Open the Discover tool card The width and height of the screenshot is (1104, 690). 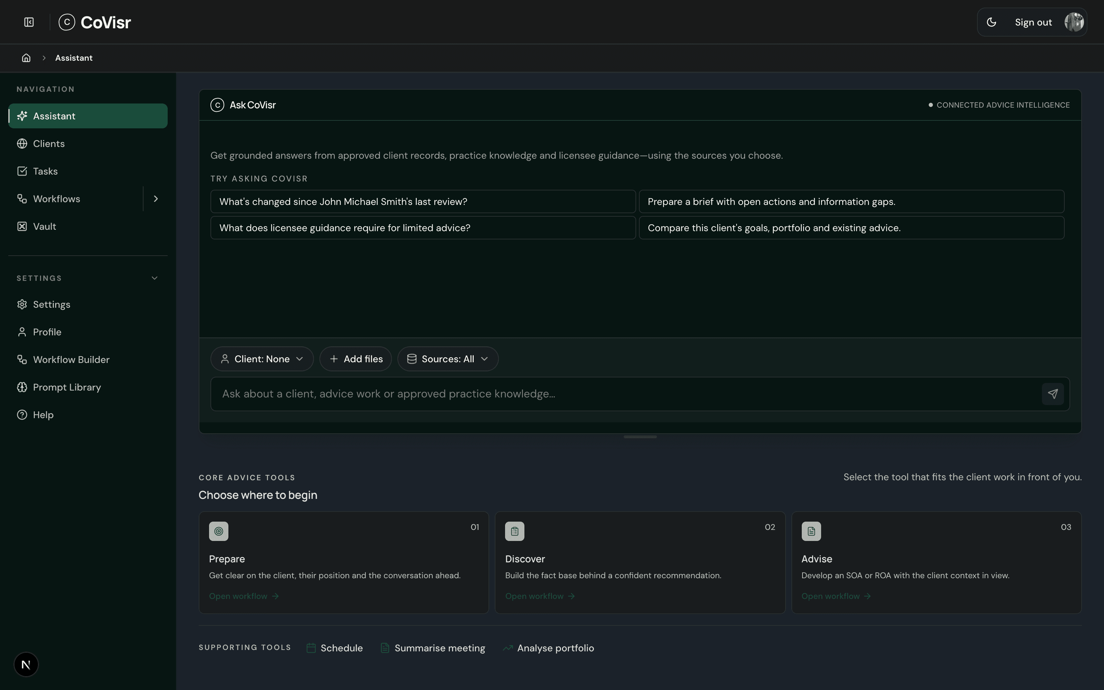(x=640, y=563)
